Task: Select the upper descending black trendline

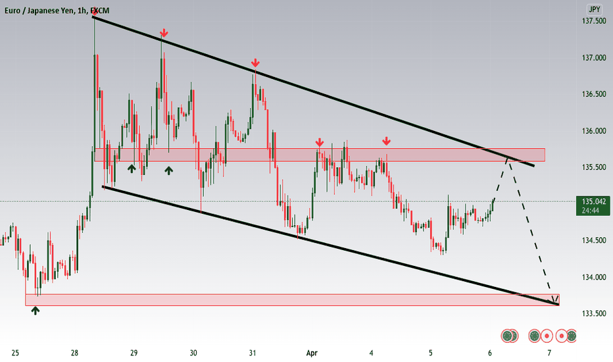Action: click(x=313, y=91)
